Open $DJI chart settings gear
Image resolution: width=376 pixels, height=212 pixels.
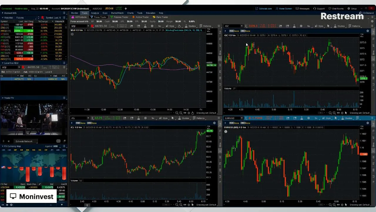(152, 26)
